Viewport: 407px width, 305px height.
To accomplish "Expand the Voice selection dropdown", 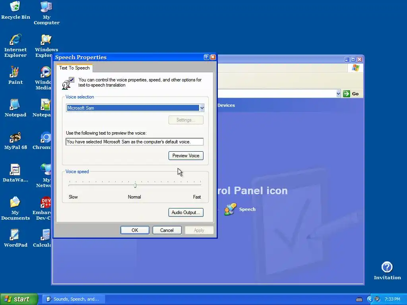I will click(202, 108).
